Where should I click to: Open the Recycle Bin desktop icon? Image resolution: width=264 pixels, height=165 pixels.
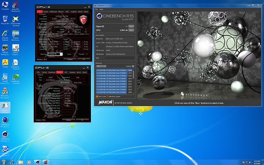tap(5, 20)
